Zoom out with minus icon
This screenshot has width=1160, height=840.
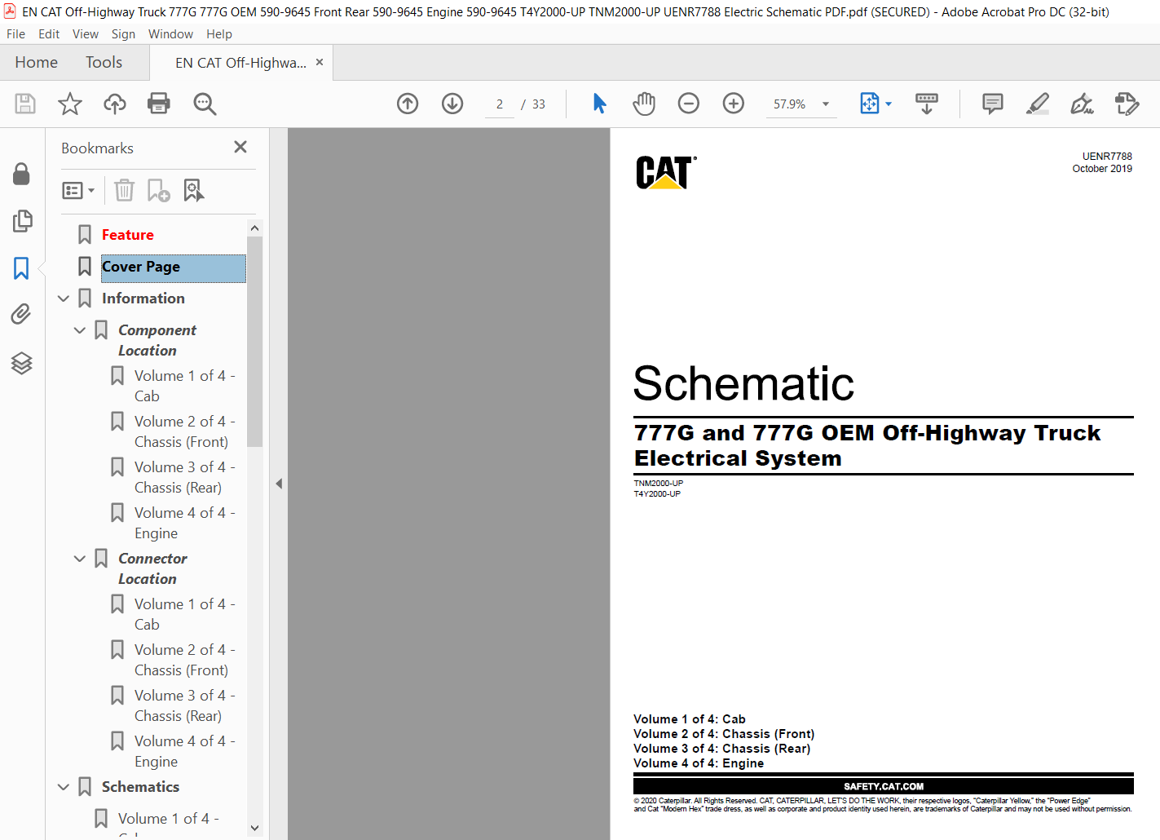point(689,104)
